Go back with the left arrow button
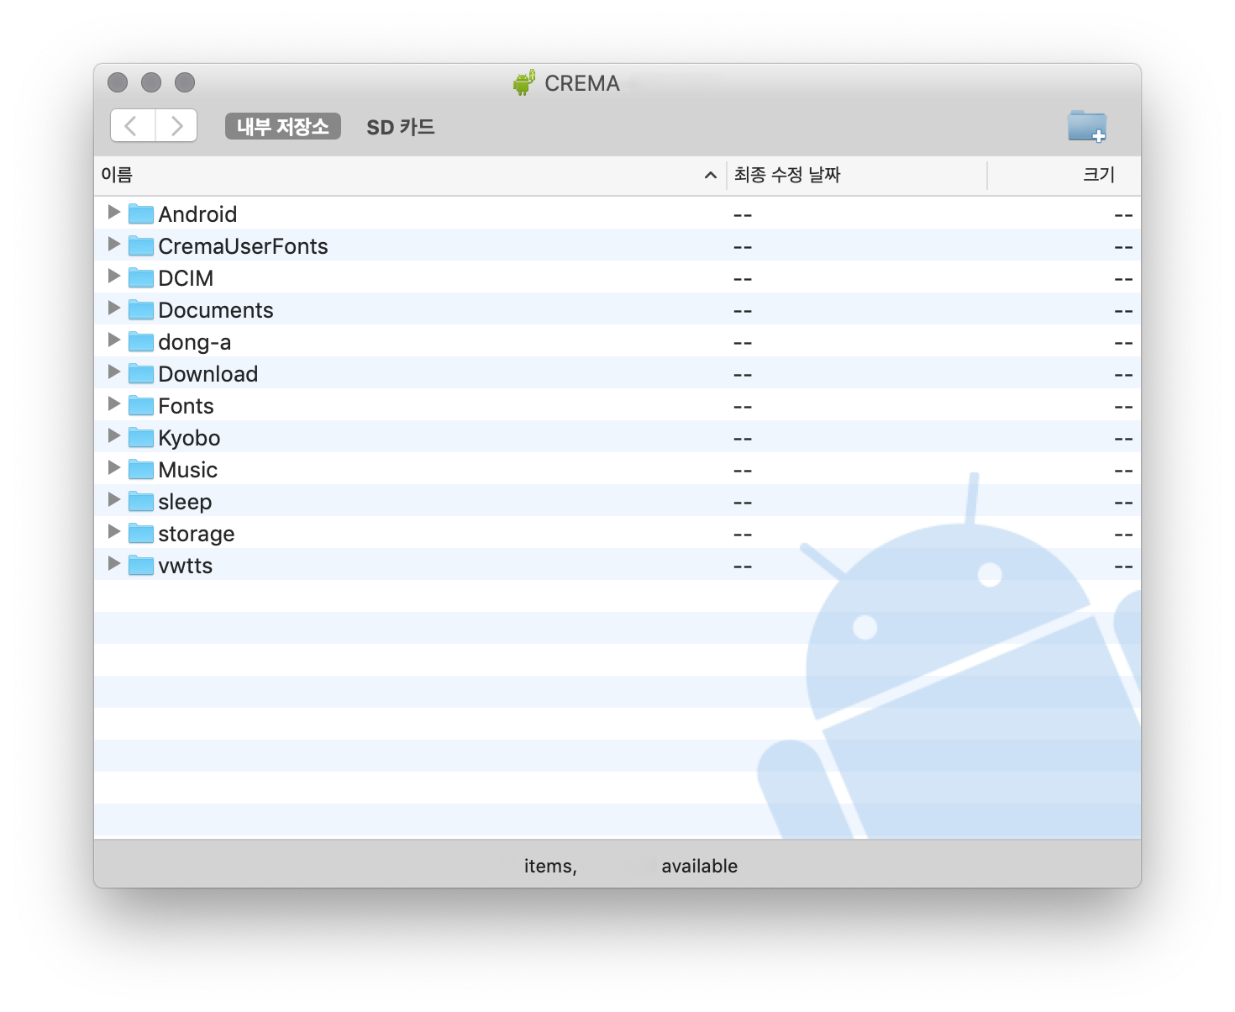The image size is (1235, 1012). (132, 126)
